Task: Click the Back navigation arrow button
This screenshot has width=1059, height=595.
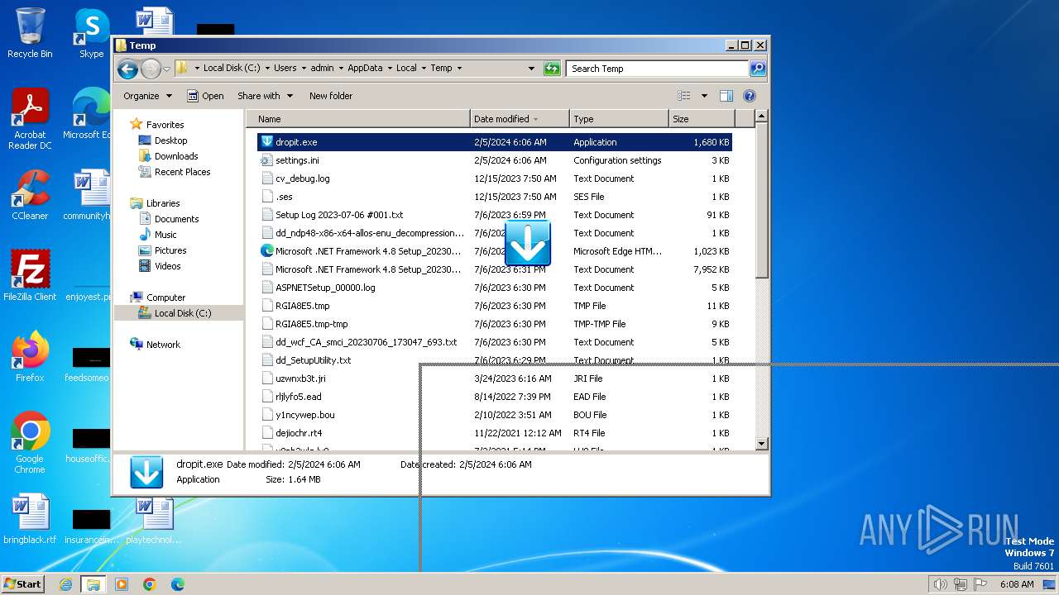Action: point(127,69)
